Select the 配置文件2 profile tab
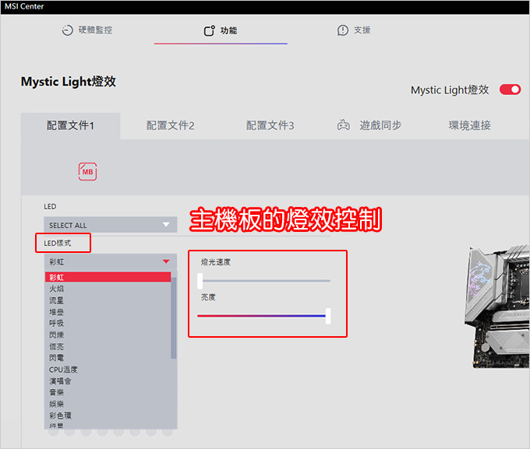The image size is (530, 449). click(170, 125)
